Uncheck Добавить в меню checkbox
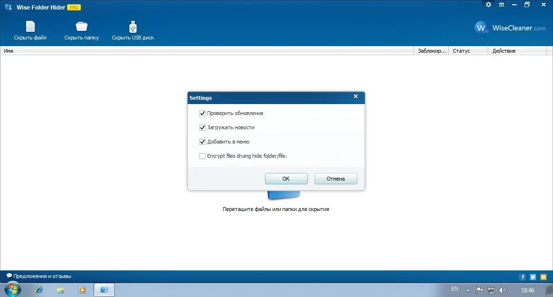 (x=202, y=142)
